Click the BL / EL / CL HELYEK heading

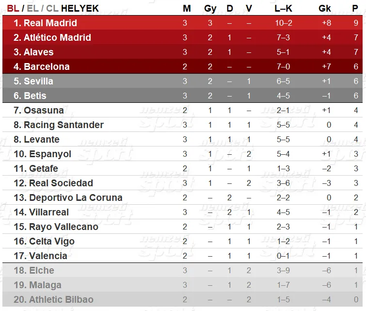pyautogui.click(x=53, y=8)
